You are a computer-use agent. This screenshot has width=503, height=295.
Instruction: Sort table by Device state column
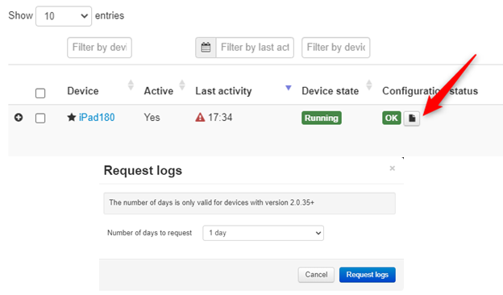tap(369, 85)
